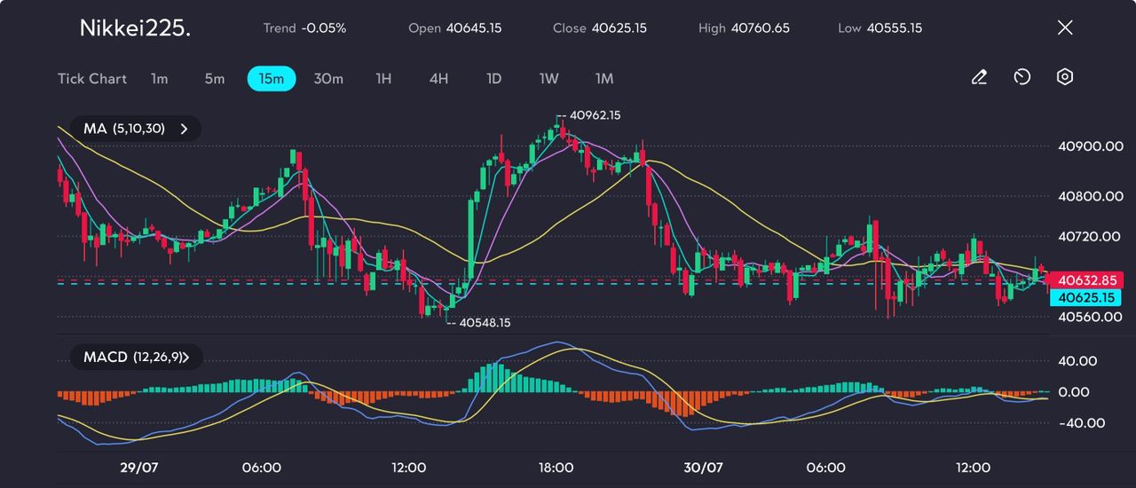This screenshot has width=1136, height=488.
Task: Switch to 30m timeframe
Action: [x=328, y=79]
